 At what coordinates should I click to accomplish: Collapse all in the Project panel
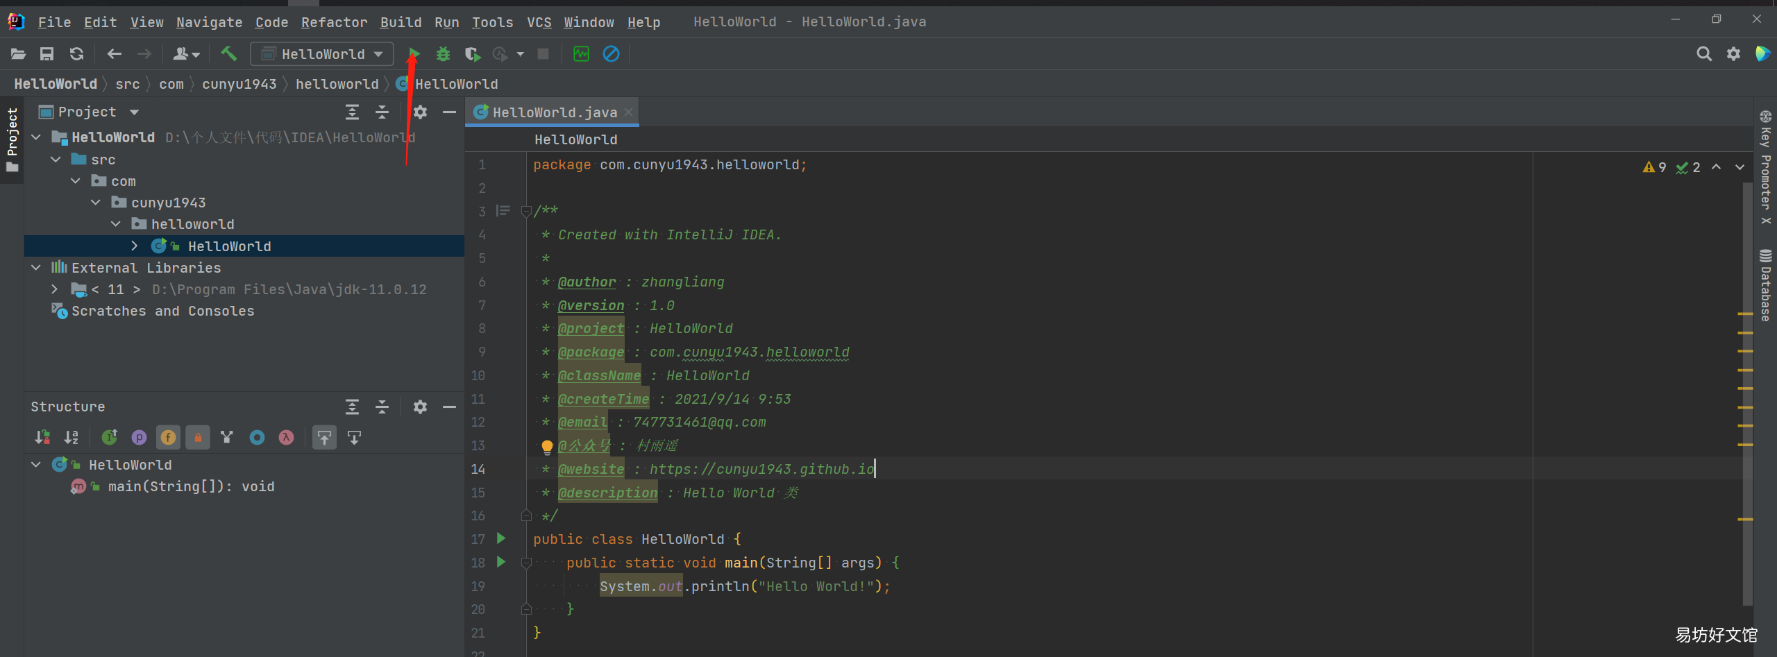[x=382, y=112]
